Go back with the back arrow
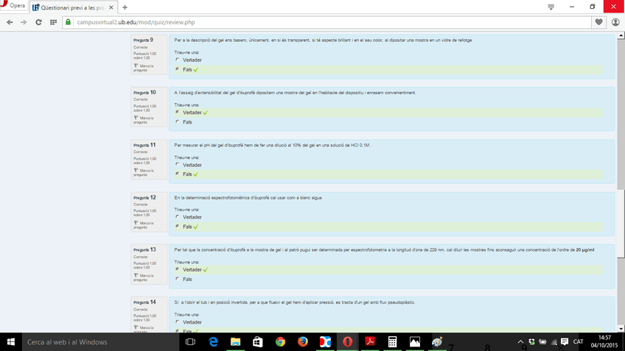Screen dimensions: 625x351 [x=10, y=22]
